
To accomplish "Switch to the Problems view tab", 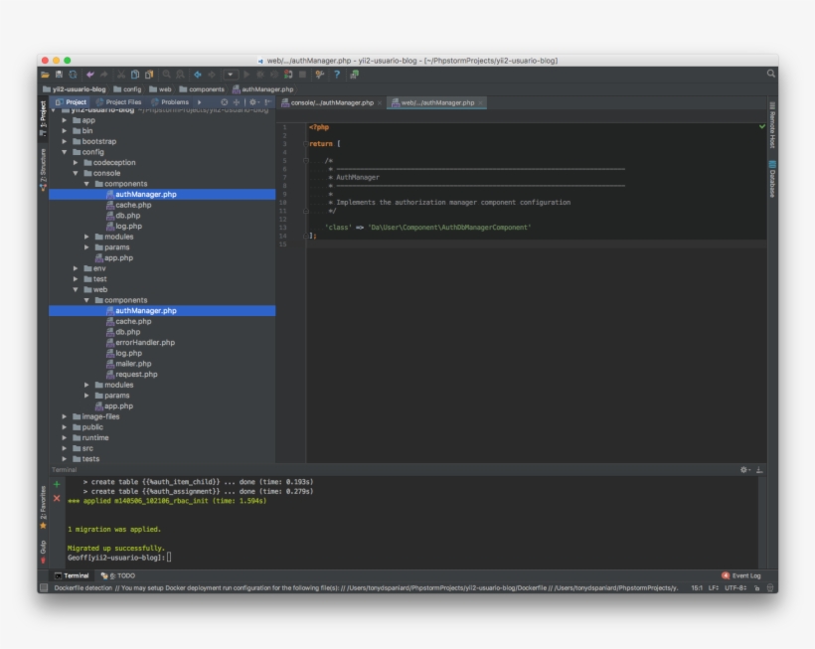I will [173, 102].
